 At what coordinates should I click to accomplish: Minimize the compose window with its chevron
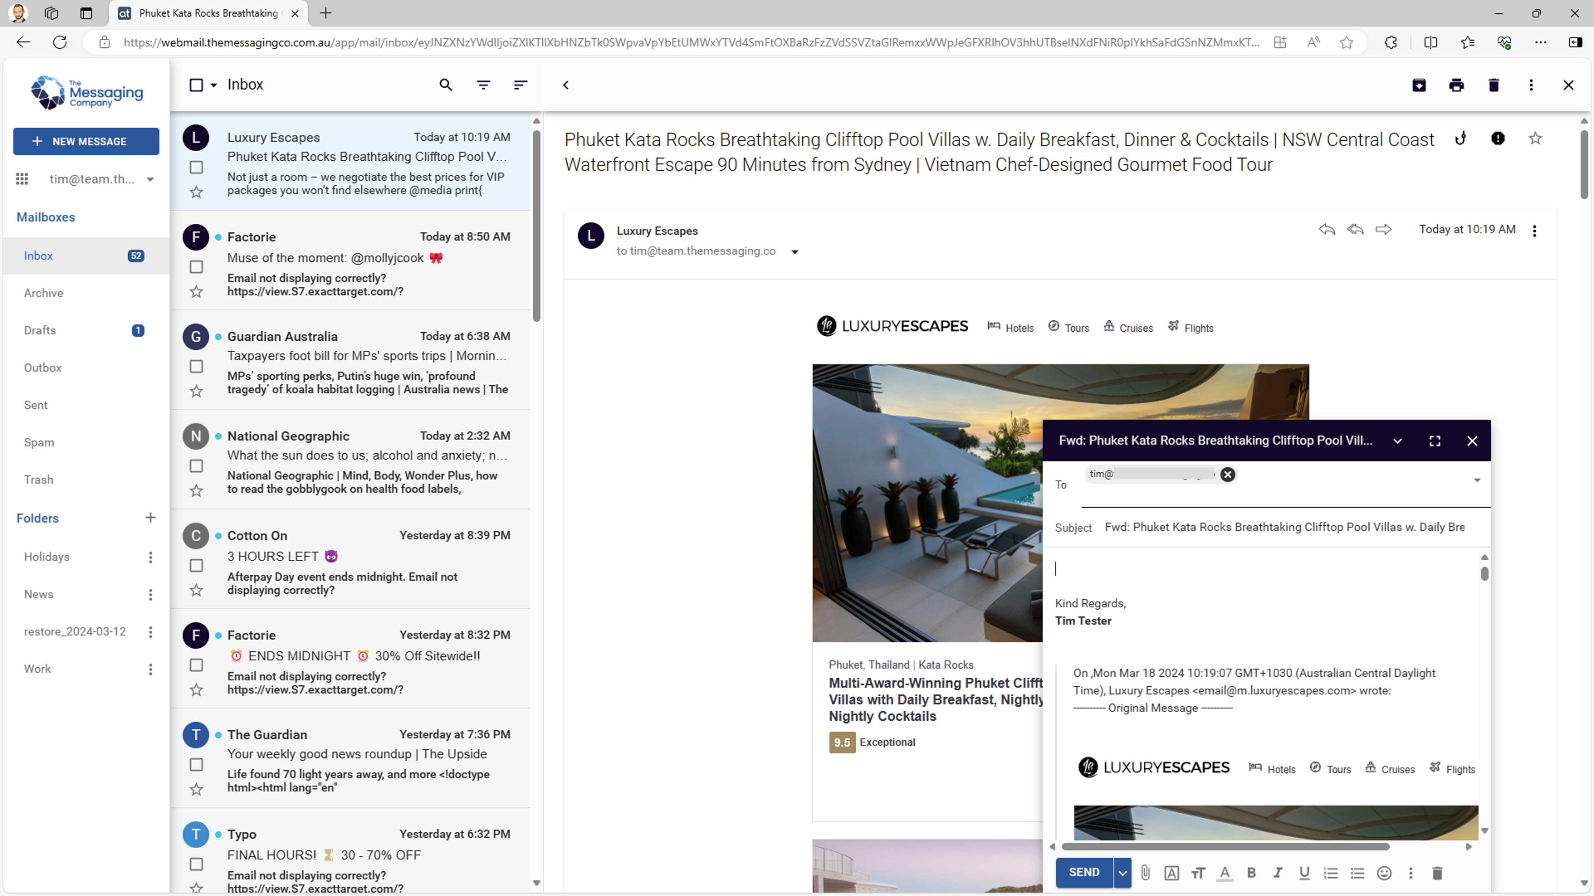pos(1397,441)
